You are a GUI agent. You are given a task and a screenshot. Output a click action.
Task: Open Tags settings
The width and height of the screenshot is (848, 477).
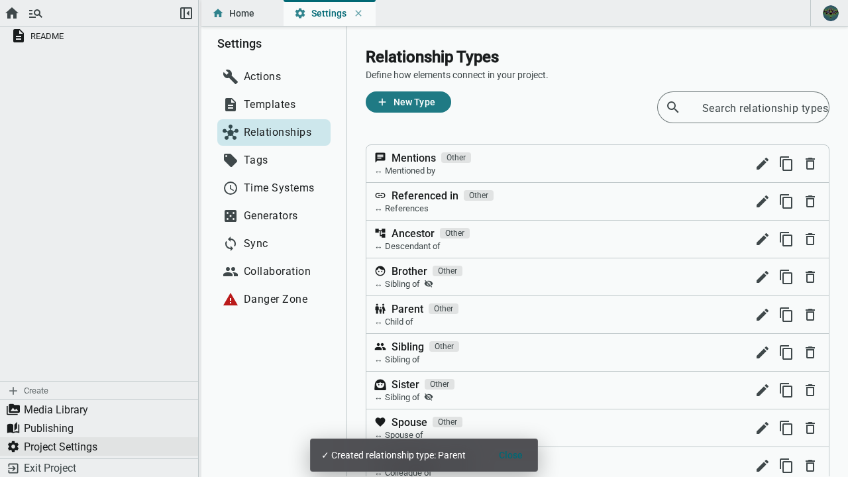coord(274,160)
